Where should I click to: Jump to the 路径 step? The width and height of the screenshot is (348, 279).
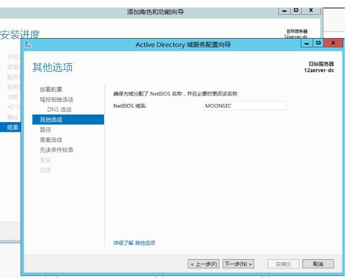pos(46,130)
